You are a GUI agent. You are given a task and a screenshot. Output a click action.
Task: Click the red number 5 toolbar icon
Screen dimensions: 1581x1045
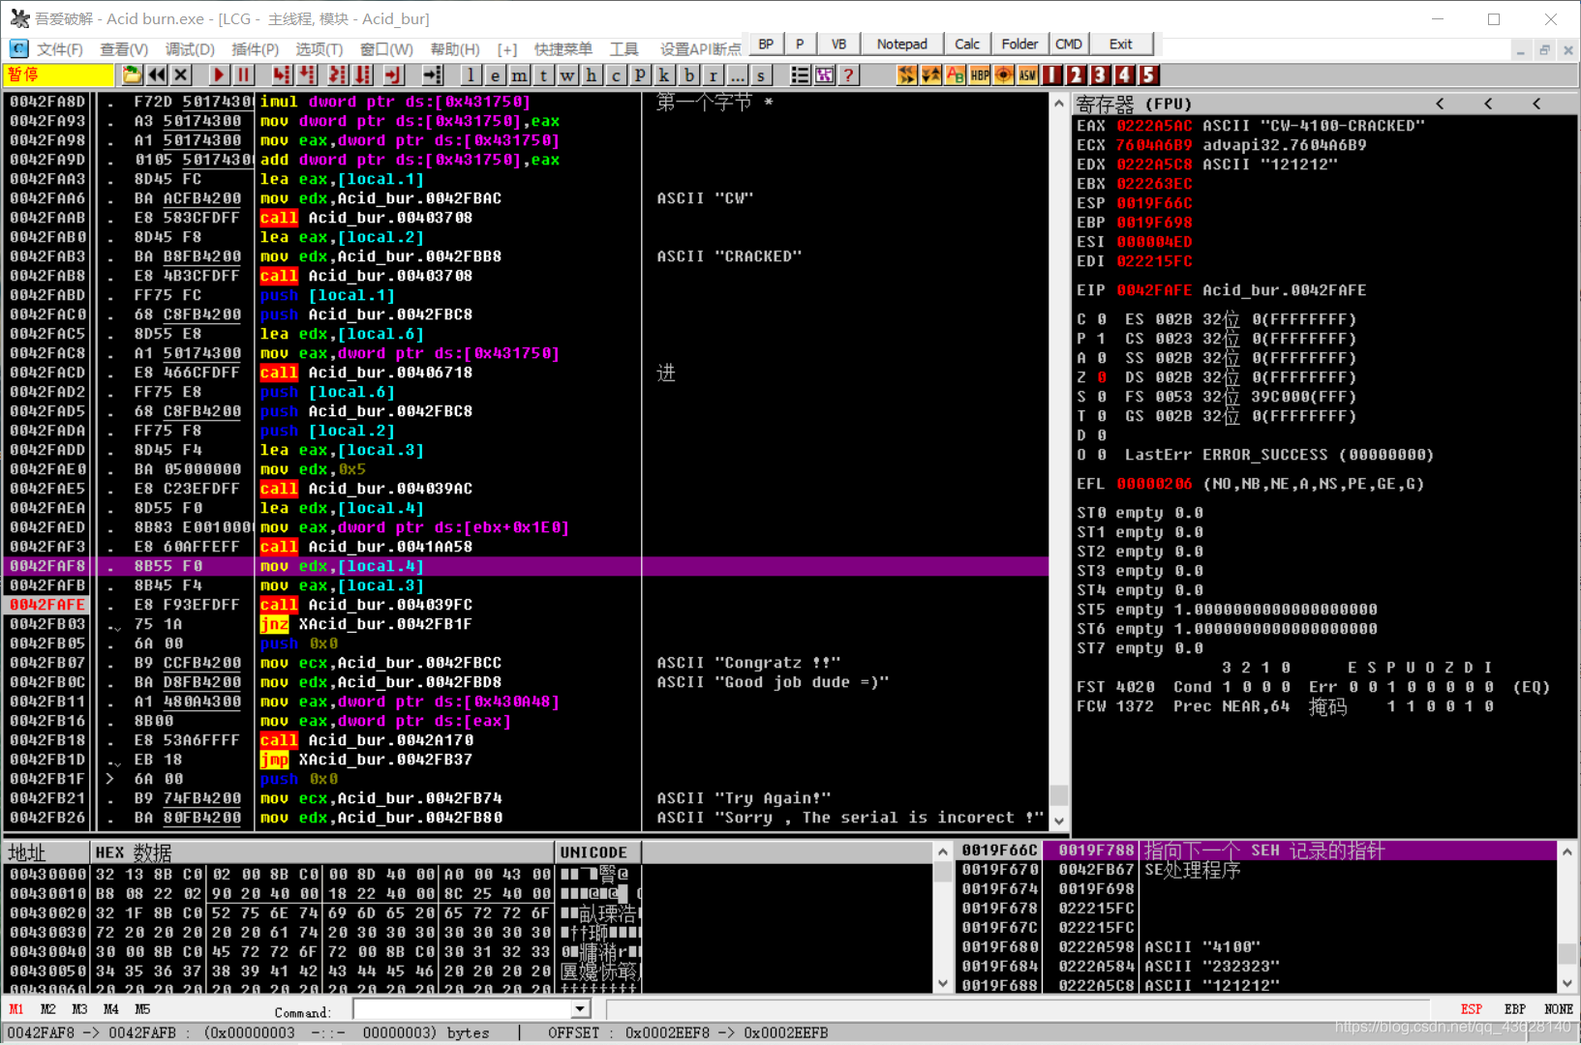(1148, 75)
